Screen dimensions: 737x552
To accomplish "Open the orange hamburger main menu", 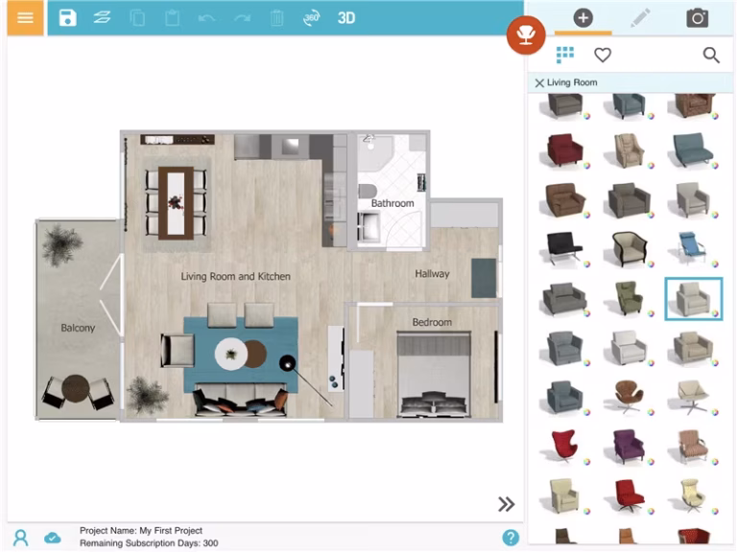I will (x=25, y=18).
